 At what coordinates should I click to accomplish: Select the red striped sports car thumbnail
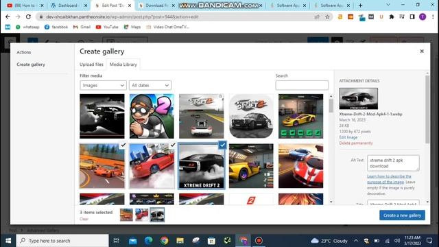(x=300, y=166)
